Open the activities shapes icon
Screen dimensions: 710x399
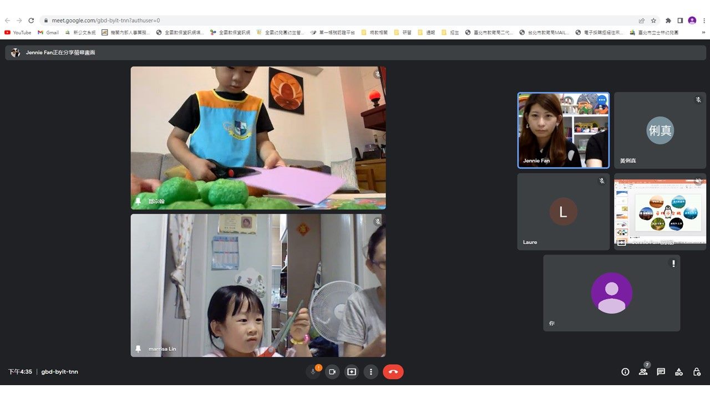coord(679,372)
